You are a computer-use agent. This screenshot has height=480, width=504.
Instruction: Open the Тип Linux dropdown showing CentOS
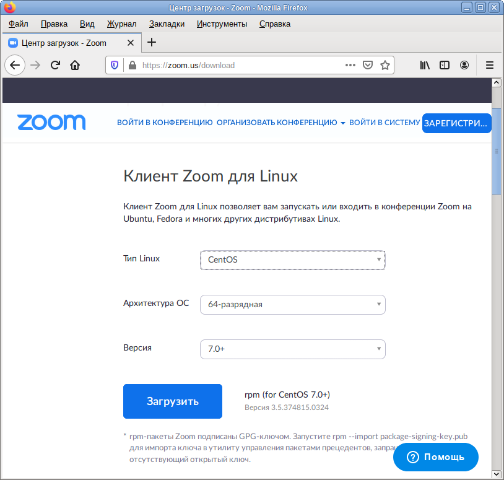click(292, 260)
